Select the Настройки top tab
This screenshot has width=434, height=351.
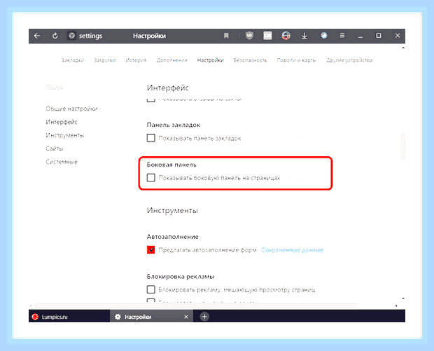211,60
